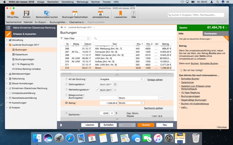
Task: Open the Buchungstext suggestions dropdown arrow
Action: (x=161, y=98)
